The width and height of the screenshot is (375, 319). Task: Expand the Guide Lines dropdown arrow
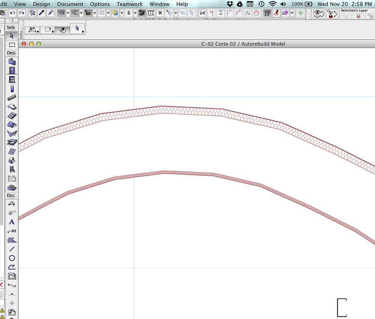click(68, 13)
